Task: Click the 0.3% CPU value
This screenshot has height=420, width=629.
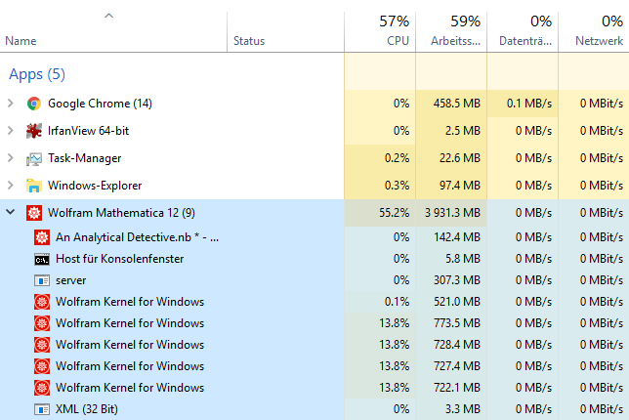Action: 397,186
